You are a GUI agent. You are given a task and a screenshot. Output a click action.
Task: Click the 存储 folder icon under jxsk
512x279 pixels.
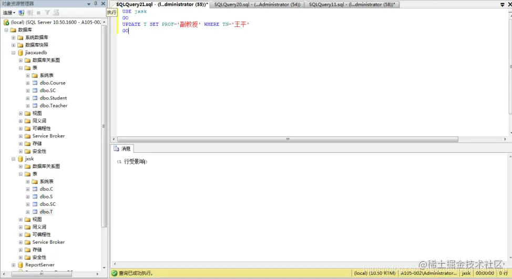[28, 250]
